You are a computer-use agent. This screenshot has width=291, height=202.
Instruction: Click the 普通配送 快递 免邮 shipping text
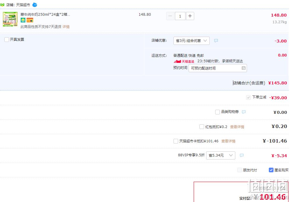tap(189, 55)
